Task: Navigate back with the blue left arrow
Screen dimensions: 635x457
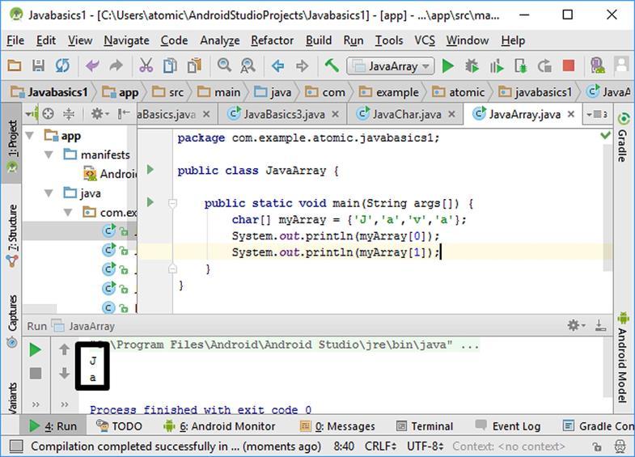Action: coord(277,66)
